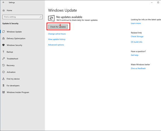This screenshot has width=161, height=131.
Task: Click the Home house icon
Action: (3, 10)
